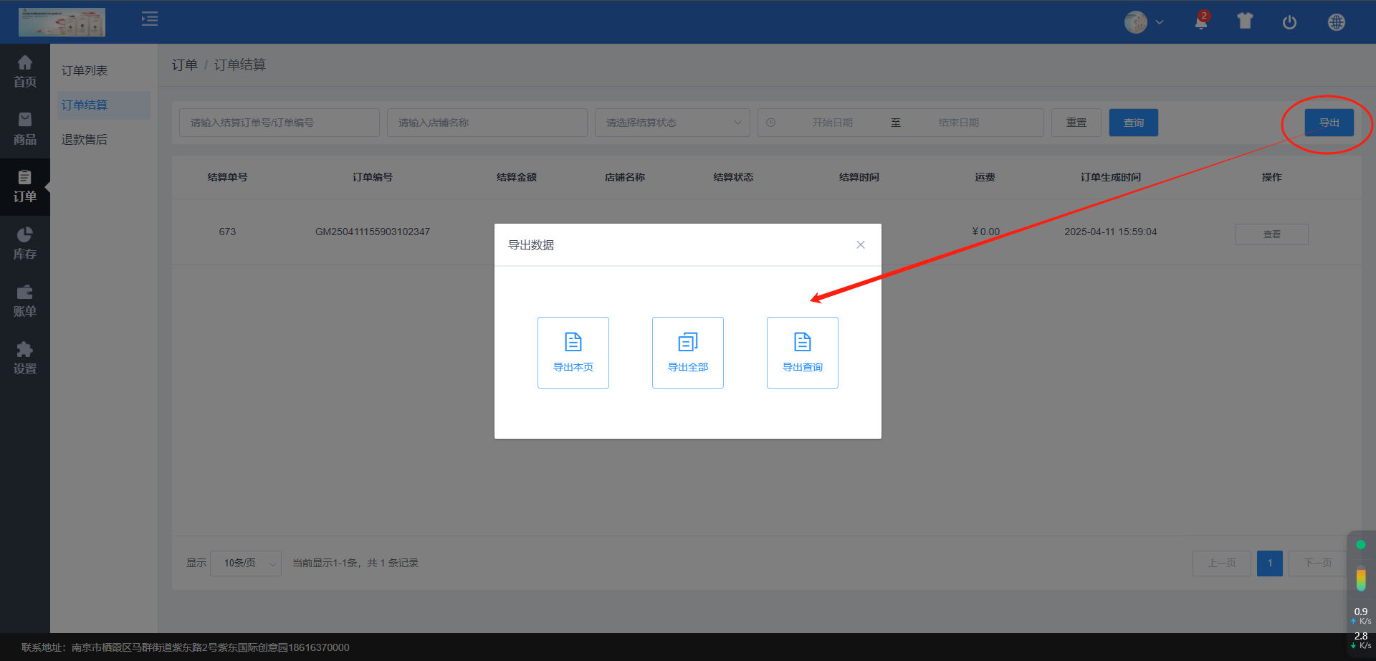Viewport: 1376px width, 661px height.
Task: Go to 首页 home in sidebar
Action: pyautogui.click(x=25, y=72)
